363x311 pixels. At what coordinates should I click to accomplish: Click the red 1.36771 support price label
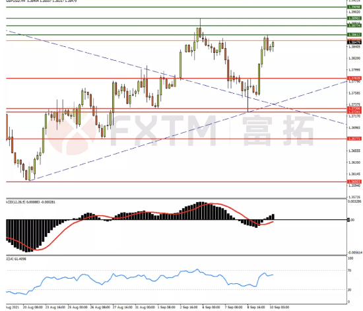[x=354, y=139]
